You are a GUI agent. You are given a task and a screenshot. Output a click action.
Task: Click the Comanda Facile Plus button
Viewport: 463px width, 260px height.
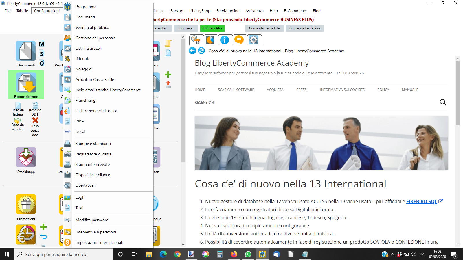(305, 28)
